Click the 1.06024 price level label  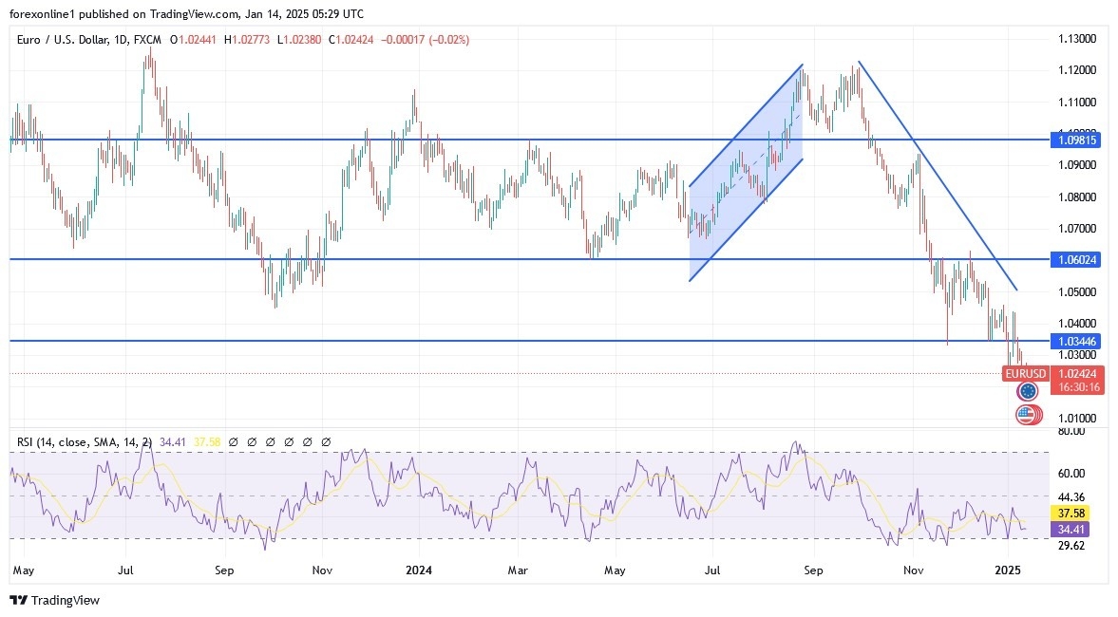coord(1078,258)
